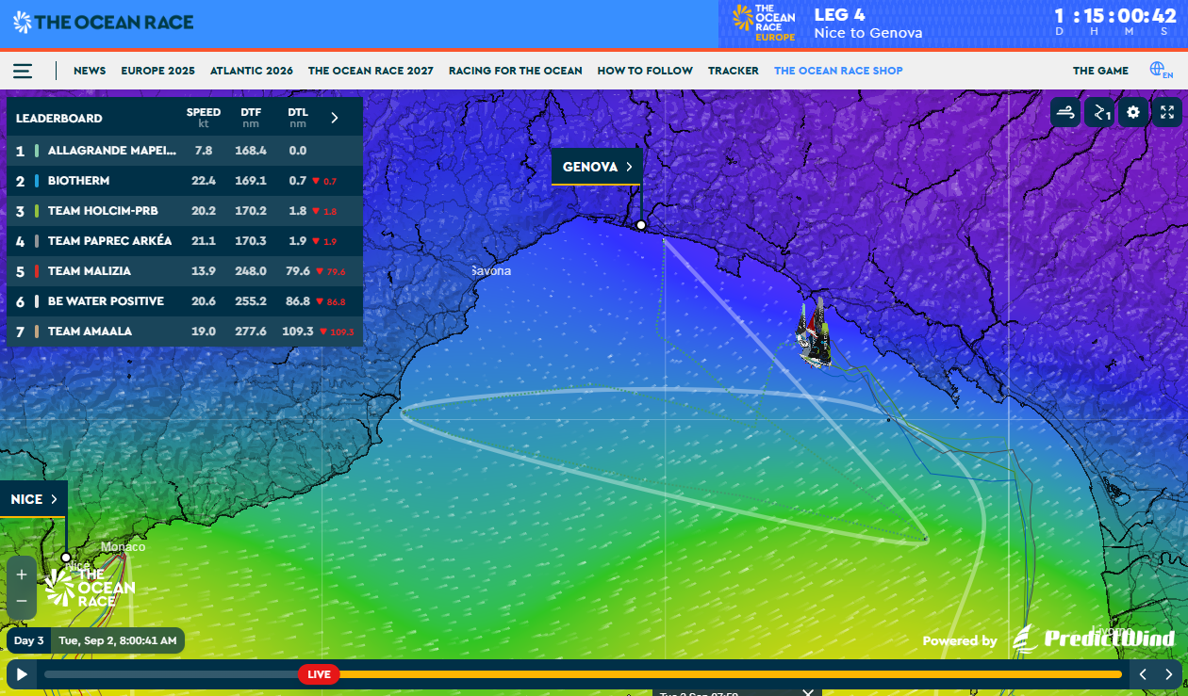This screenshot has height=696, width=1188.
Task: Open map settings gear
Action: coord(1133,113)
